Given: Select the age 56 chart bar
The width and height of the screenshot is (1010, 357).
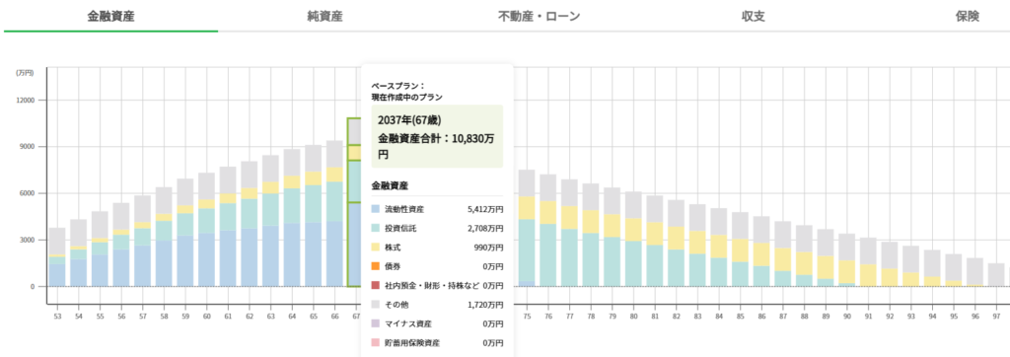Looking at the screenshot, I should point(121,245).
